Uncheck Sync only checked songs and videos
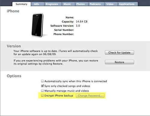This screenshot has width=150, height=116. click(42, 86)
